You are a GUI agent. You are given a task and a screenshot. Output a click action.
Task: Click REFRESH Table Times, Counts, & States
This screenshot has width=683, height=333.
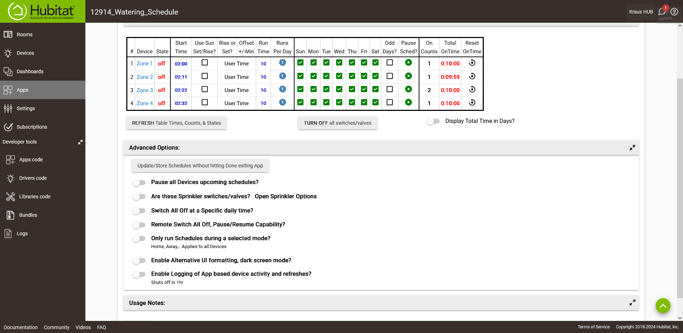tap(176, 123)
